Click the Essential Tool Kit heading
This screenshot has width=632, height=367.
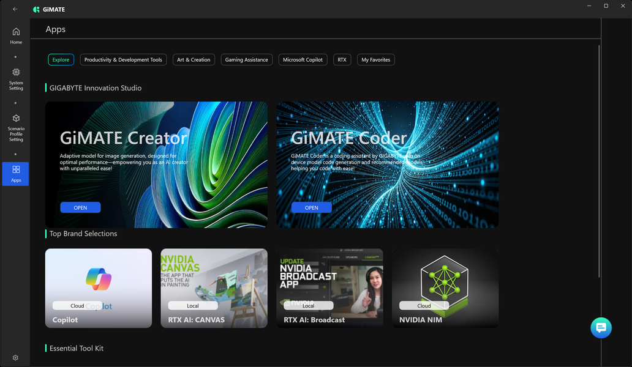76,349
